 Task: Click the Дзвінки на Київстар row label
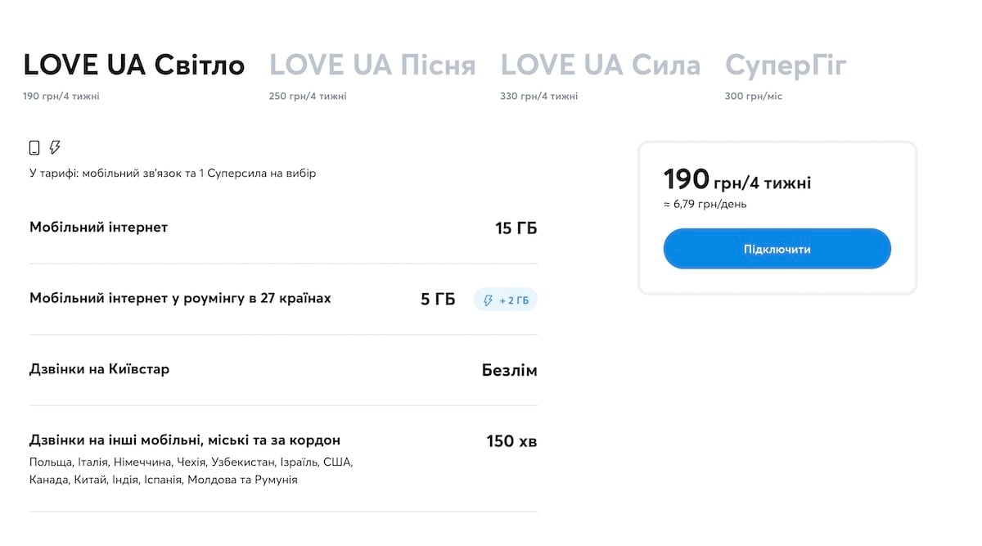[99, 369]
